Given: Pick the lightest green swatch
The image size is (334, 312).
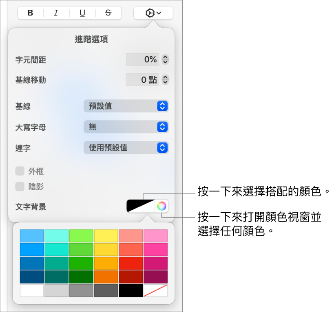Looking at the screenshot, I should (82, 236).
